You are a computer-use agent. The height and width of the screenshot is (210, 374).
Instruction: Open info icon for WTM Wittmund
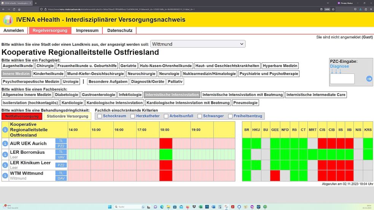5,176
